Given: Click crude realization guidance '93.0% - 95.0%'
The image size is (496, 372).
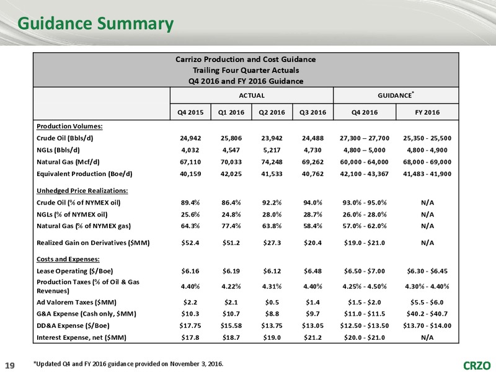Looking at the screenshot, I should pyautogui.click(x=365, y=203).
